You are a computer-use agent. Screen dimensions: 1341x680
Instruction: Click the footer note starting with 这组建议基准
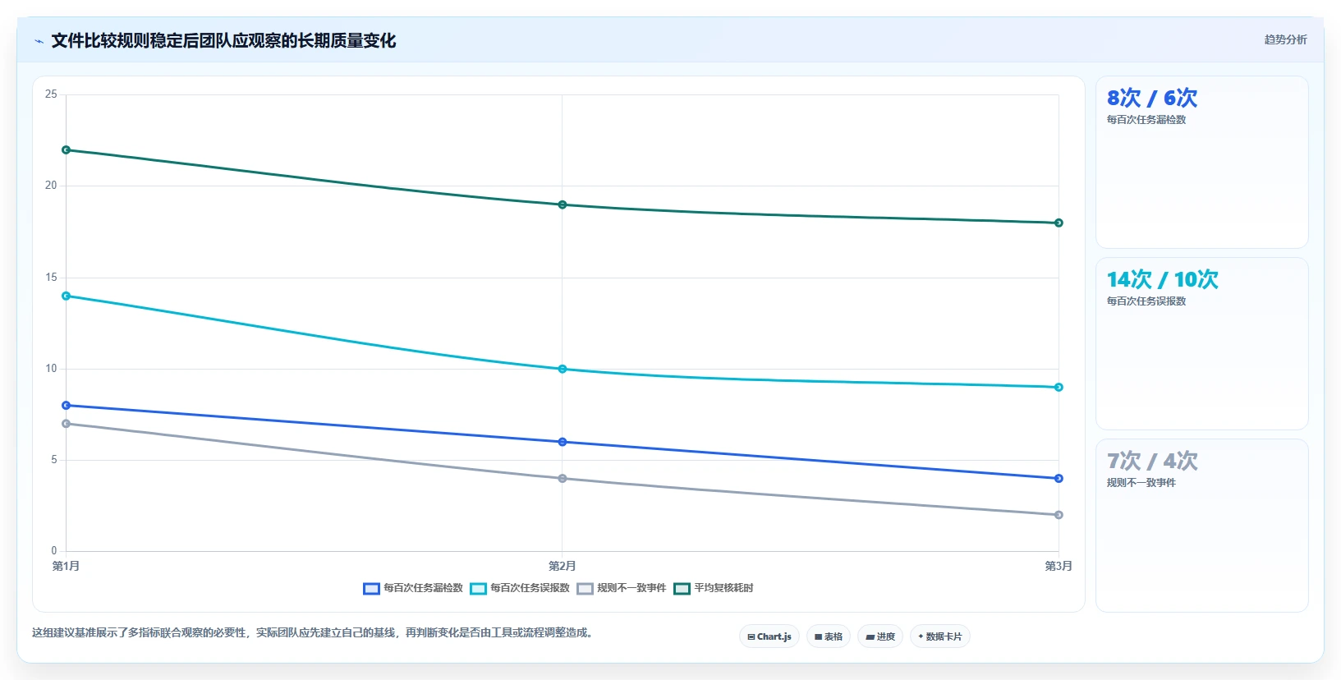[x=313, y=633]
